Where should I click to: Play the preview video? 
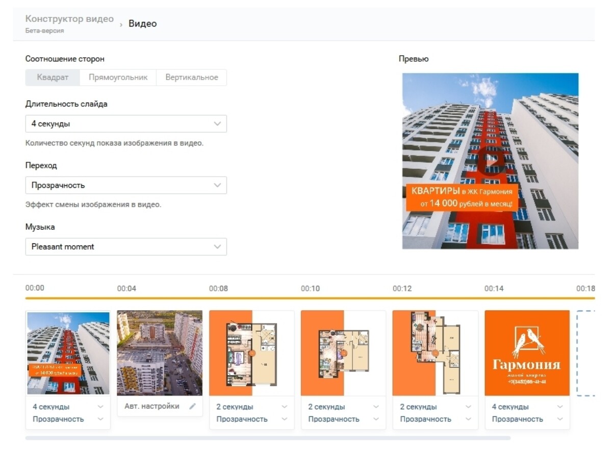[491, 161]
